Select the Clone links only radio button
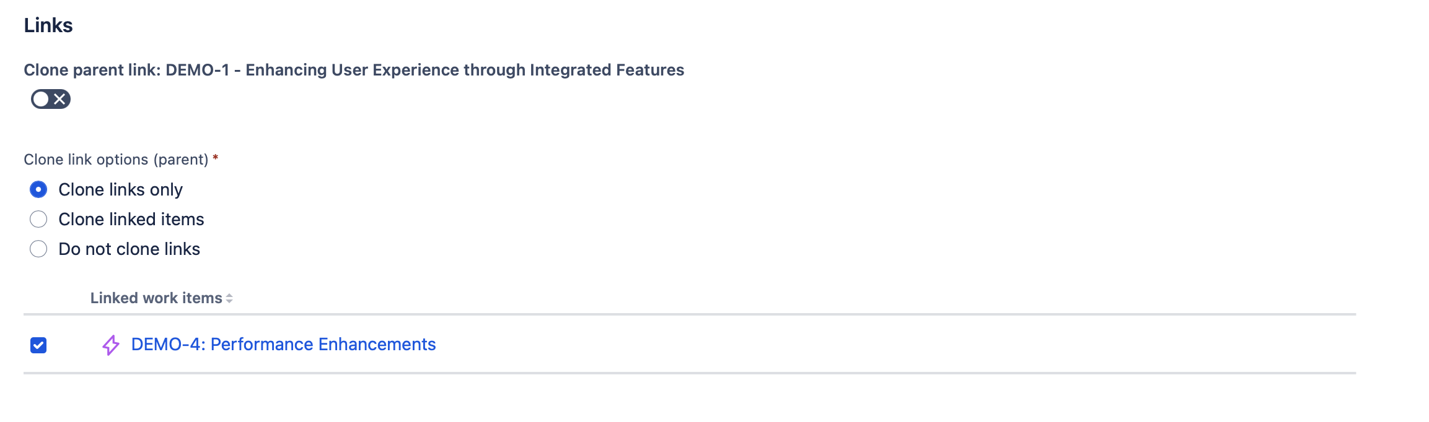 coord(38,189)
